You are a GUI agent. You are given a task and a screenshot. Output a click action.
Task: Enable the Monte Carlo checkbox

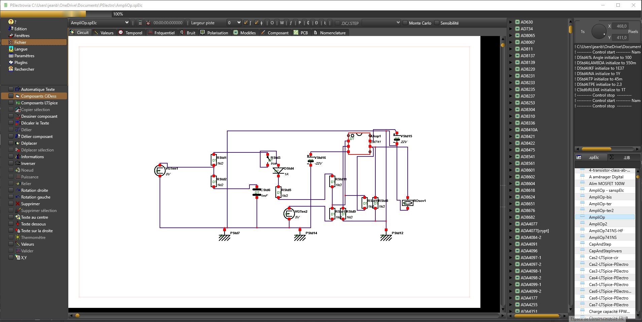click(405, 23)
